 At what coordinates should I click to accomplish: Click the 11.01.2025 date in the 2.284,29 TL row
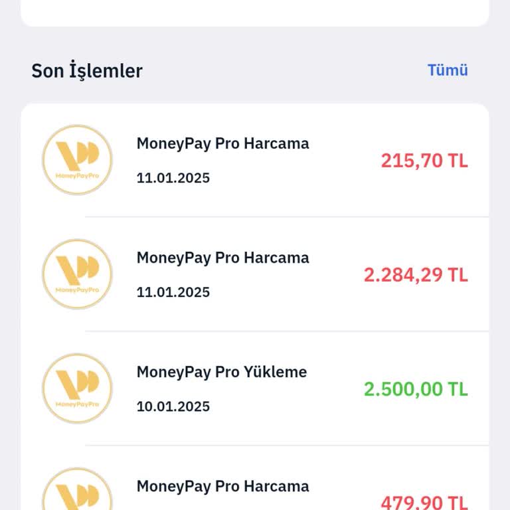coord(173,292)
